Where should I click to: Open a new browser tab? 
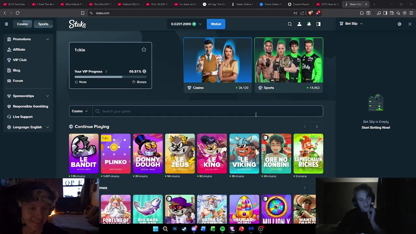coord(374,4)
